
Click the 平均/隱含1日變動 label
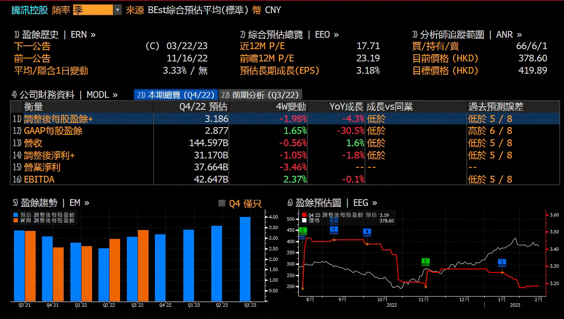coord(51,70)
